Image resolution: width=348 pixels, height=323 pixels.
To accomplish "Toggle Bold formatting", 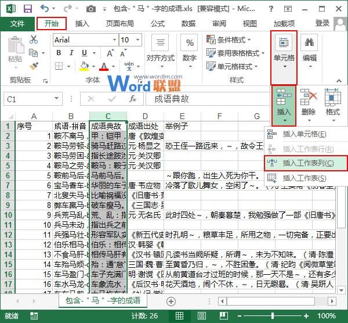I will pos(59,53).
